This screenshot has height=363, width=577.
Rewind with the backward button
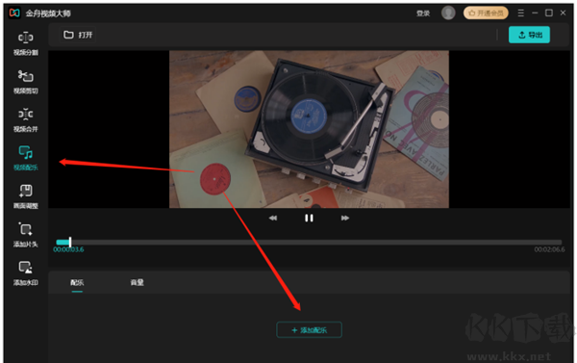tap(273, 219)
